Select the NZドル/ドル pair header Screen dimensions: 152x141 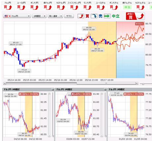click(x=140, y=3)
